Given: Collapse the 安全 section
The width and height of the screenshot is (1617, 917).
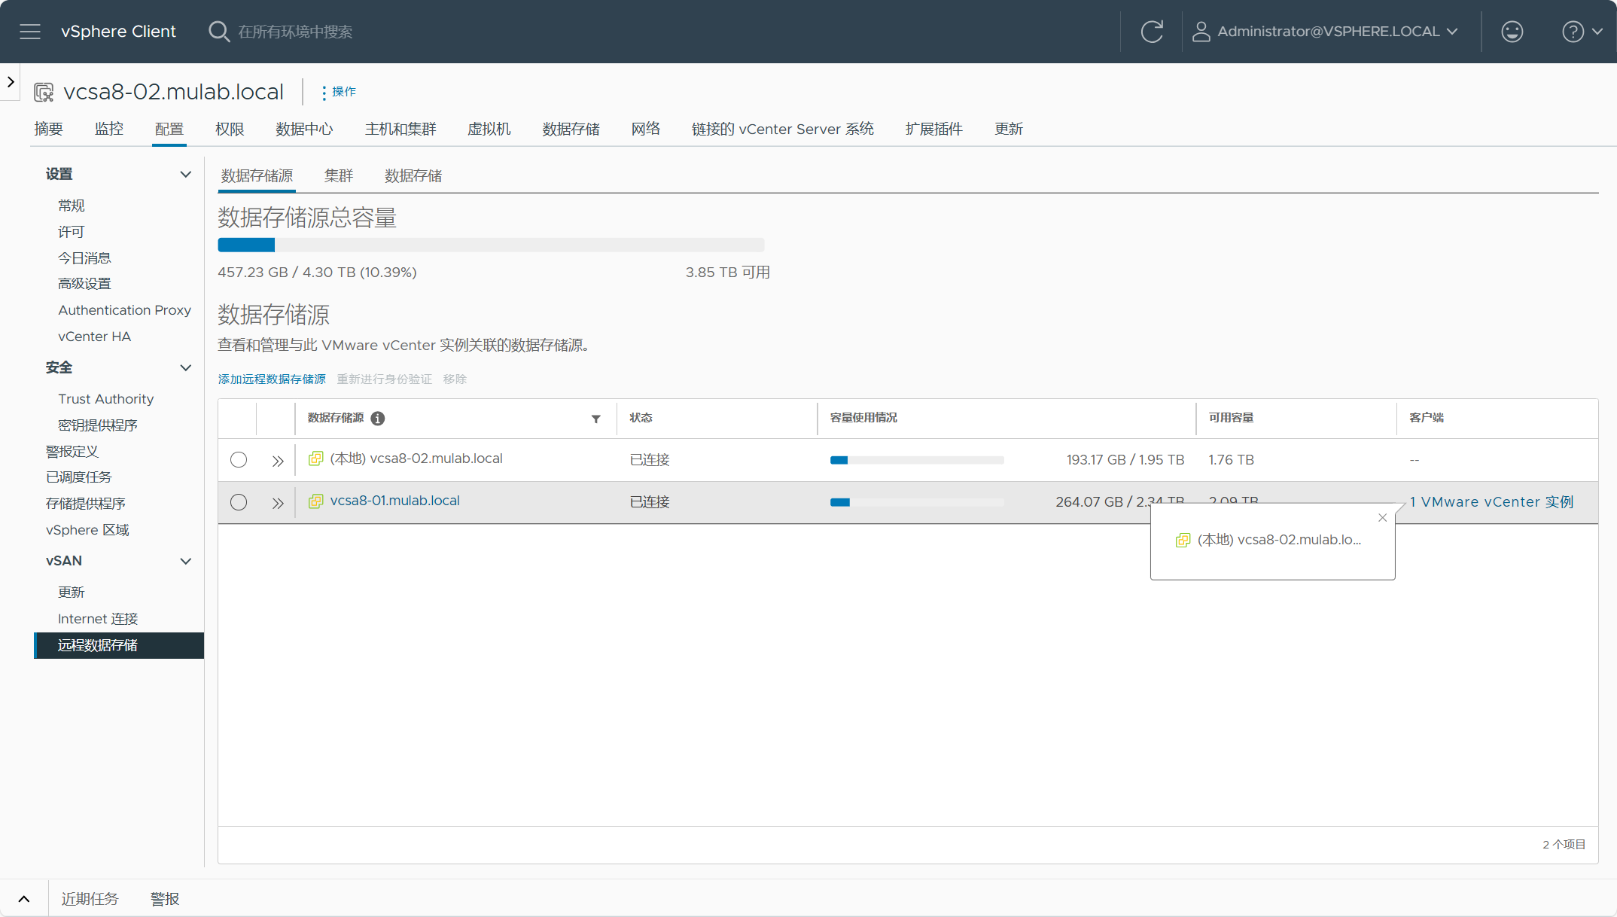Looking at the screenshot, I should point(185,368).
